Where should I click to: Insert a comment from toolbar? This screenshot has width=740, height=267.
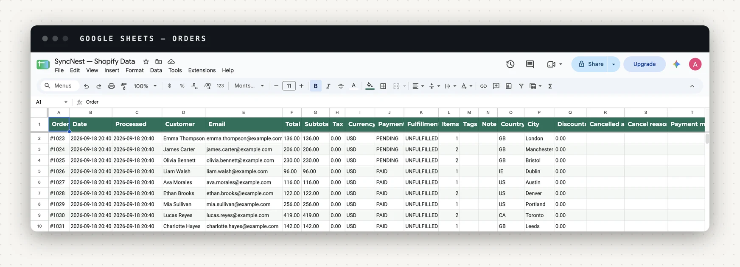coord(496,86)
